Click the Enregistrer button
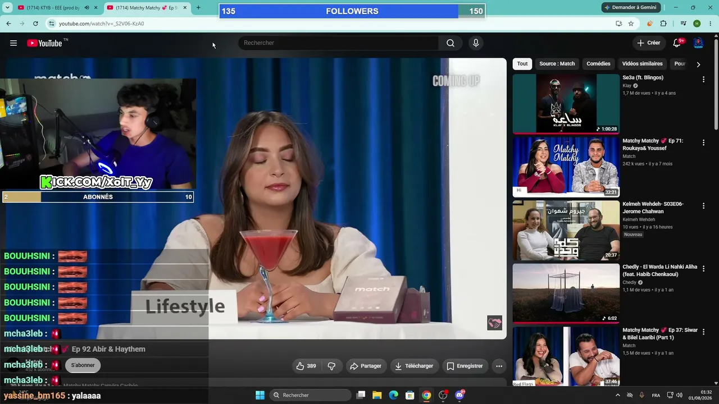The height and width of the screenshot is (404, 719). [x=465, y=366]
